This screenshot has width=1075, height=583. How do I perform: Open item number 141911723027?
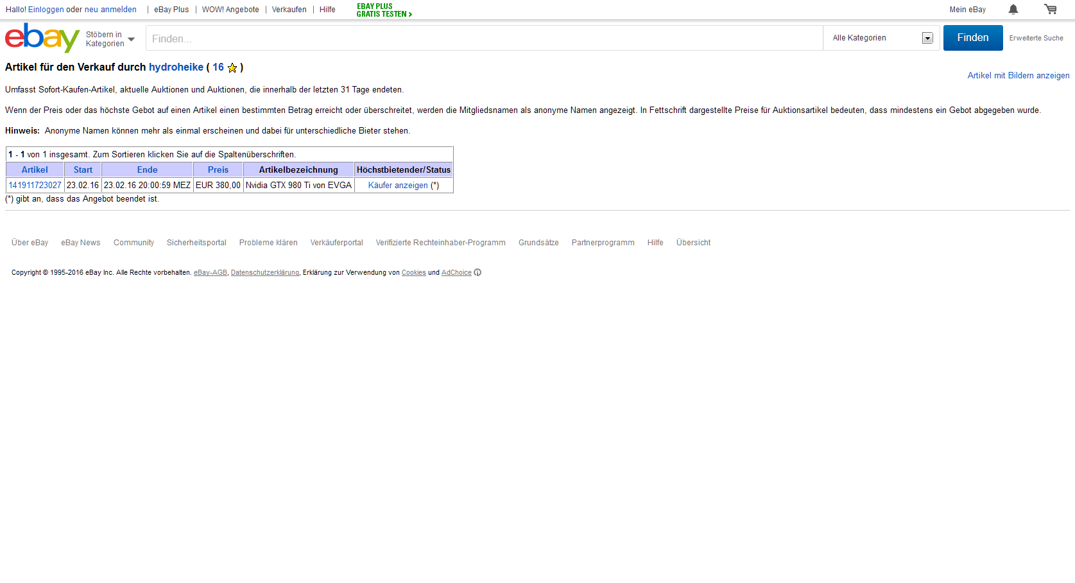coord(35,186)
